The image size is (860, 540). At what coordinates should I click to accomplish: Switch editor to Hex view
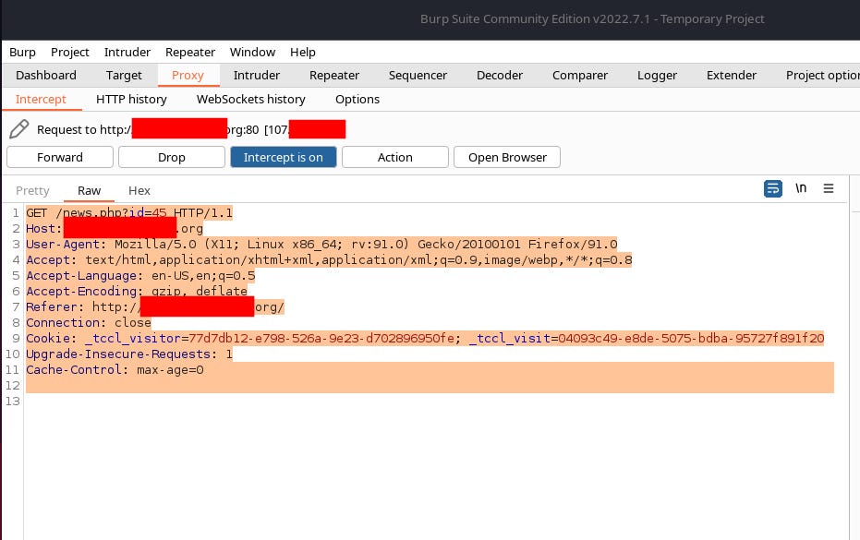click(x=139, y=191)
